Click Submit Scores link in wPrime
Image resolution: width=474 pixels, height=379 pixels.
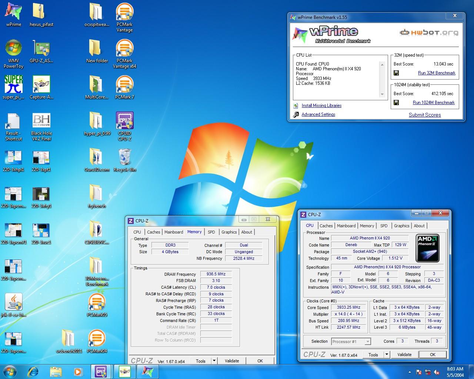425,115
